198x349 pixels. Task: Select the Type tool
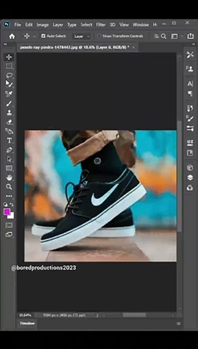click(x=9, y=141)
